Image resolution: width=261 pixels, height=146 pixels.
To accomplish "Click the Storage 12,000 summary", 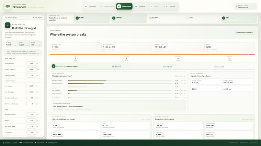I will coord(23,44).
